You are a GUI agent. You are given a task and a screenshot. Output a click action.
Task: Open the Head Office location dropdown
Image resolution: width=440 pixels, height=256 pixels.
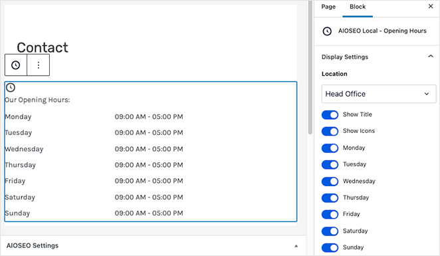379,94
